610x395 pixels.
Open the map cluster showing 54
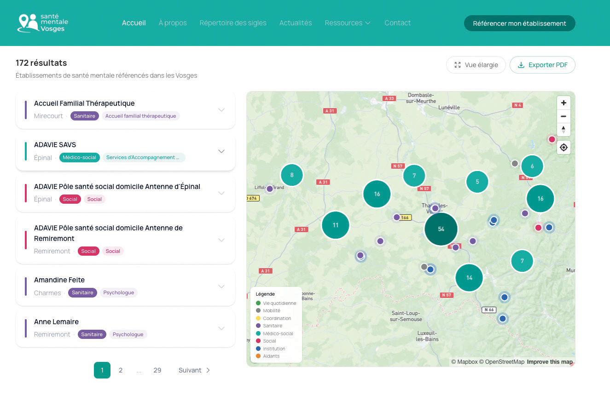tap(441, 229)
